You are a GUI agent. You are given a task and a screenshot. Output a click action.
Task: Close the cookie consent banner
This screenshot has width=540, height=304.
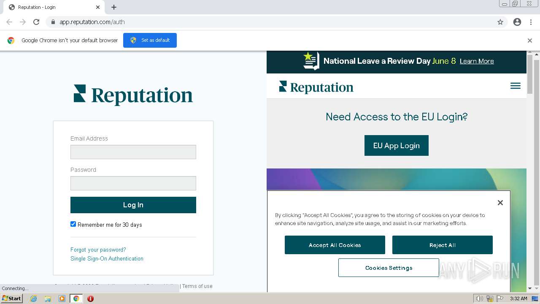[500, 203]
